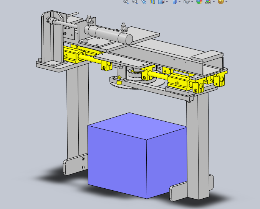The image size is (260, 209).
Task: Select the pneumatic cylinder on top of assembly
Action: tap(109, 34)
